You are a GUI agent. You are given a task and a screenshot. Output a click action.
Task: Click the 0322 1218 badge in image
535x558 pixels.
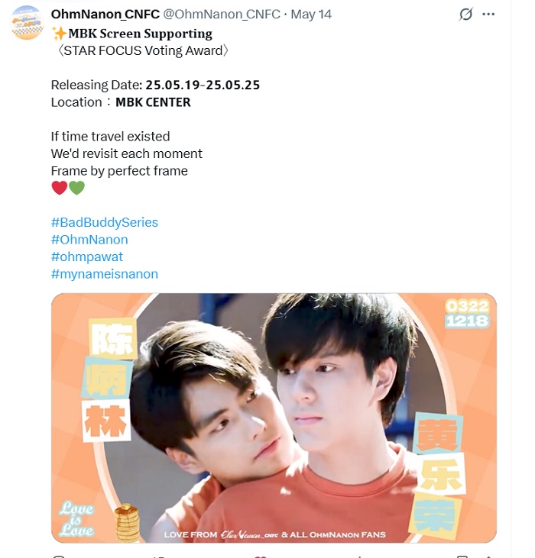467,314
